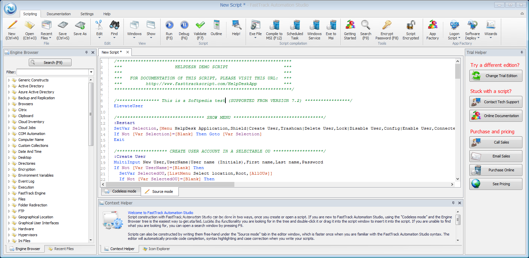Open Search (F9) tool in ribbon
The height and width of the screenshot is (258, 529).
click(366, 30)
